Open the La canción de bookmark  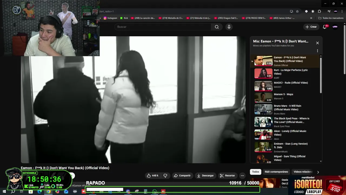click(x=143, y=18)
